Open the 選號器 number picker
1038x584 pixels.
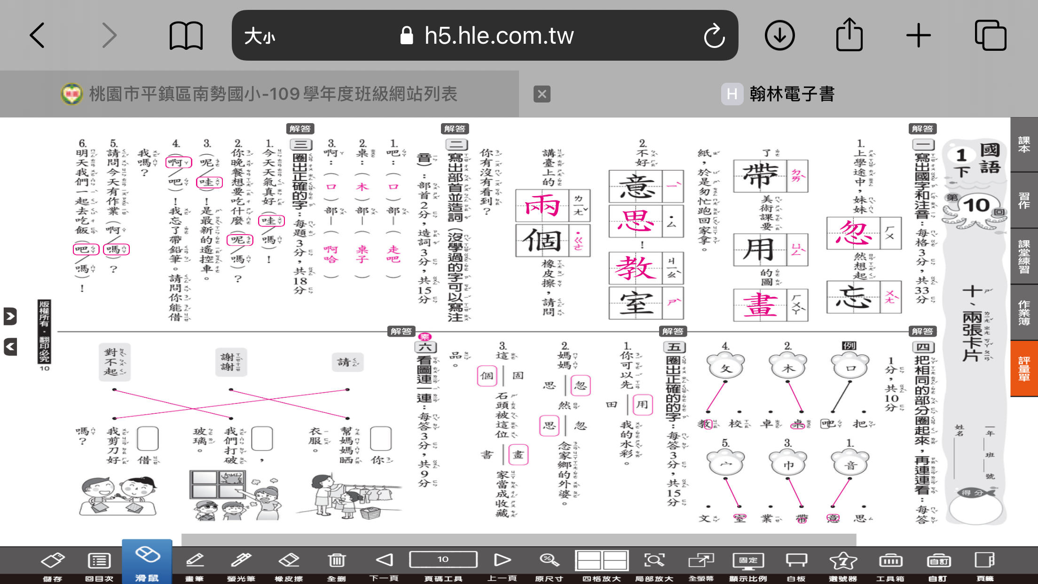pyautogui.click(x=843, y=566)
